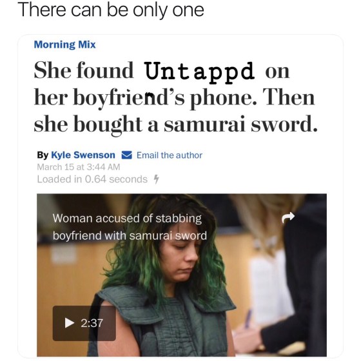This screenshot has width=361, height=361.
Task: Click the video title about samurai sword stabbing
Action: (130, 227)
